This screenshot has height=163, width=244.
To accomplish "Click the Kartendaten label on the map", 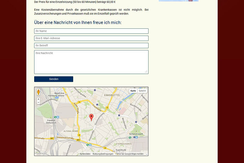I will [85, 154].
